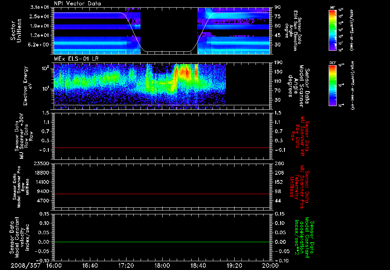Click the white sun elevation curve minimum
The height and width of the screenshot is (270, 390).
tap(167, 52)
